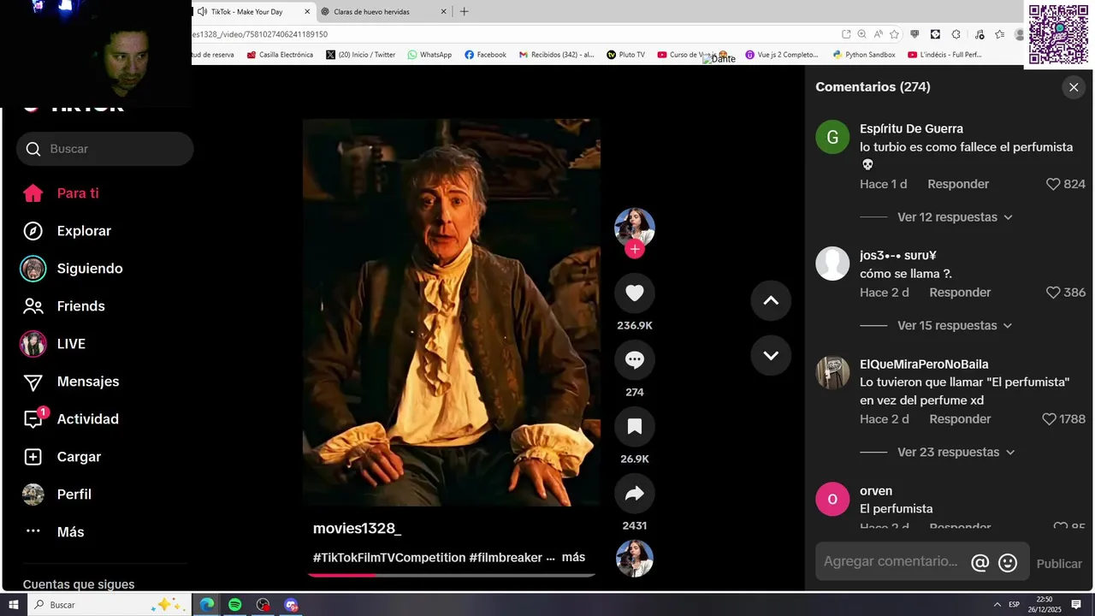Open Pluto TV bookmark

pyautogui.click(x=625, y=55)
